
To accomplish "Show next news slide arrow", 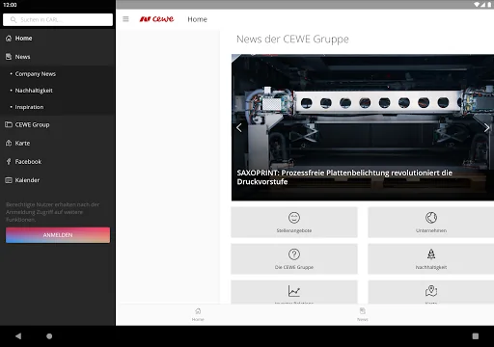I will tap(486, 128).
